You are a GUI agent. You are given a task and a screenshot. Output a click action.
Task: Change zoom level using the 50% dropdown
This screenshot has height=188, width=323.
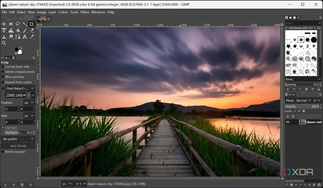(80, 184)
